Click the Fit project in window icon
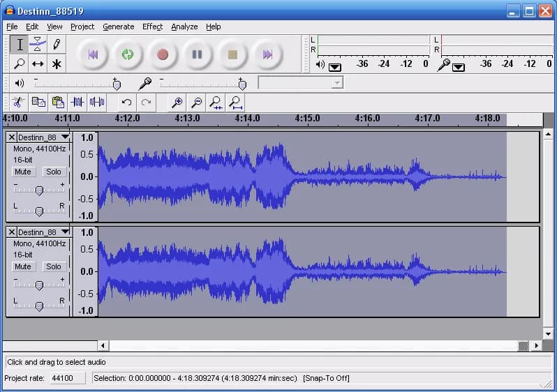 235,103
